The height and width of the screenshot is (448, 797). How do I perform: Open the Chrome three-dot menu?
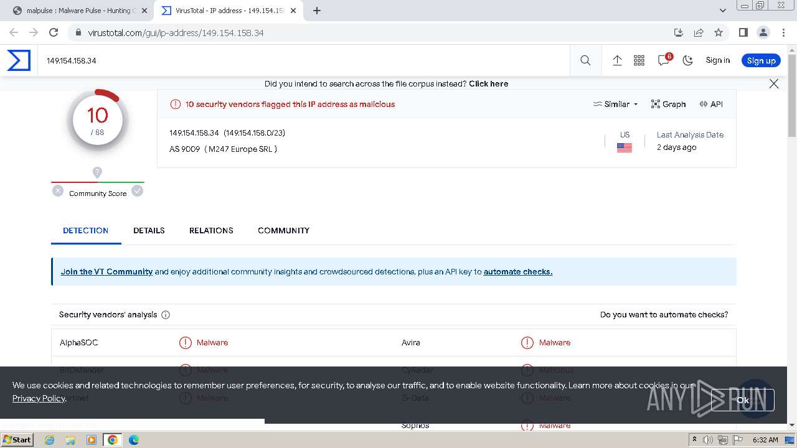783,32
